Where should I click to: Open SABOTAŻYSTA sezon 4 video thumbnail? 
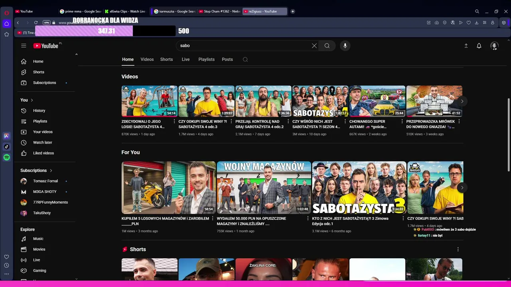[320, 101]
